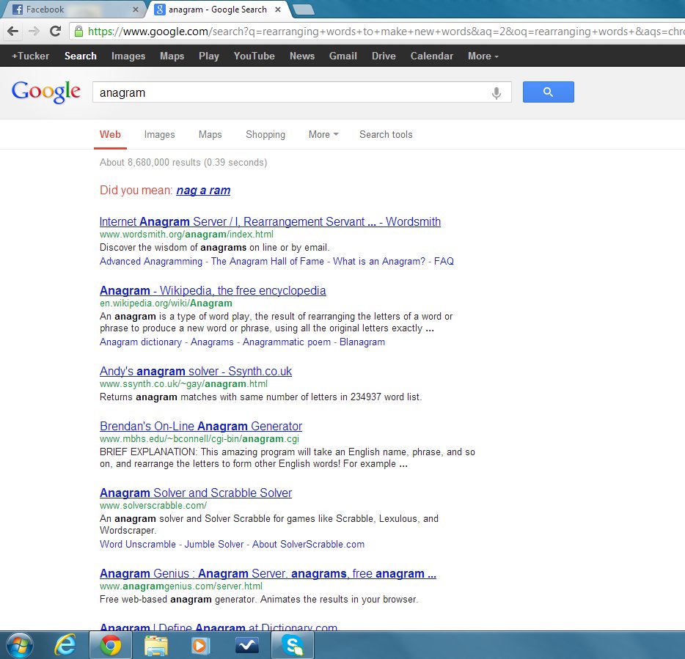
Task: Open the Blanagram sitelink
Action: 362,342
